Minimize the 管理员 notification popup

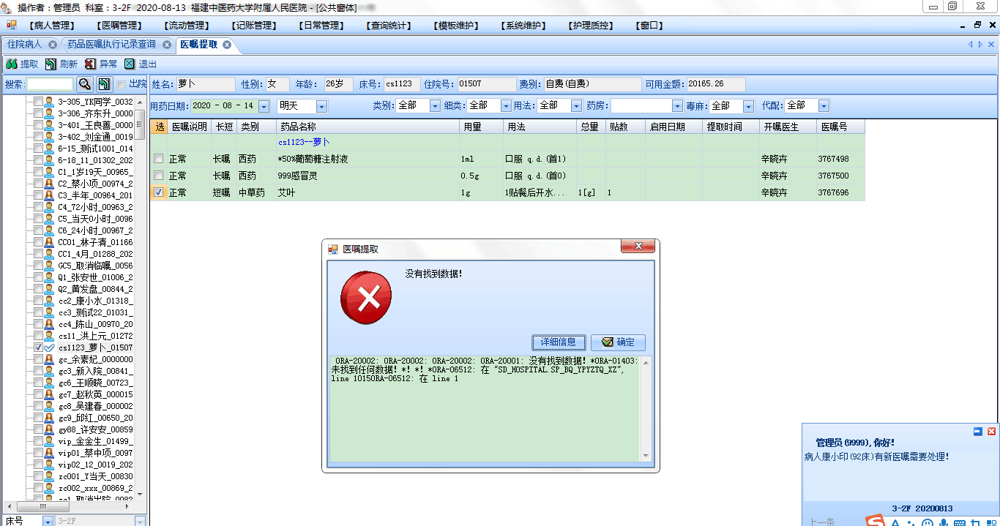977,432
